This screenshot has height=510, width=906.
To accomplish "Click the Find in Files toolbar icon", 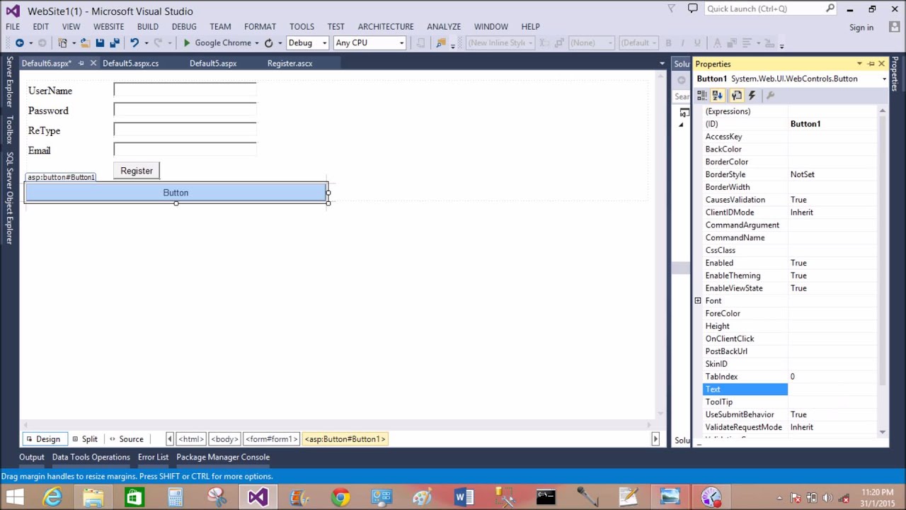I will 441,43.
